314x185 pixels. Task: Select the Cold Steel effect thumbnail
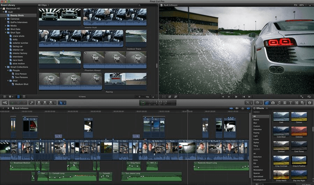(x=281, y=131)
